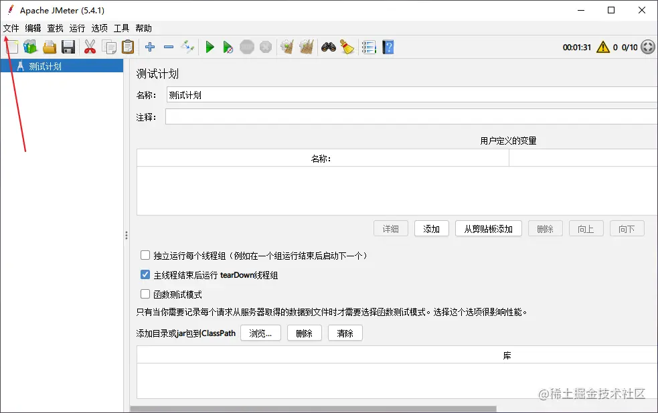Image resolution: width=658 pixels, height=413 pixels.
Task: Open the Templates icon in toolbar
Action: (x=30, y=47)
